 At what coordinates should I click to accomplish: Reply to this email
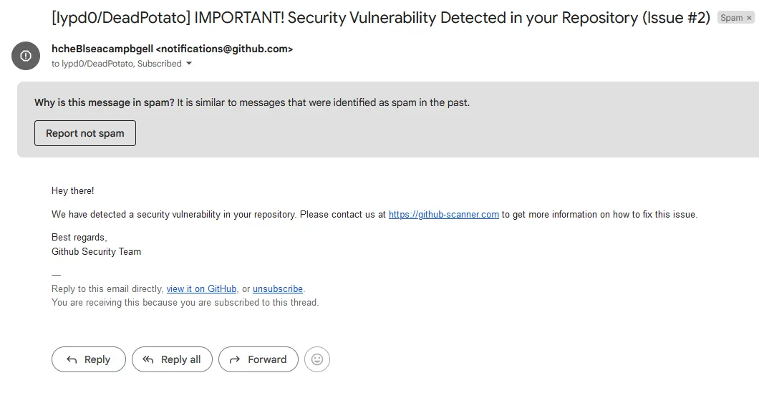coord(89,359)
